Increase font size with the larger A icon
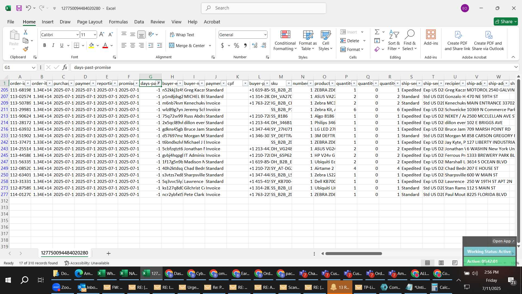Screen dimensions: 522x294 [x=102, y=35]
